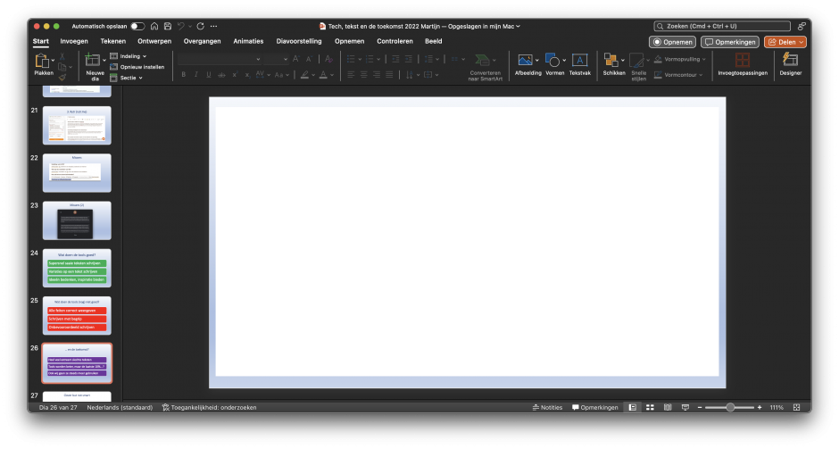Open Vormcontour shape outline dropdown
This screenshot has height=449, width=839.
click(678, 75)
